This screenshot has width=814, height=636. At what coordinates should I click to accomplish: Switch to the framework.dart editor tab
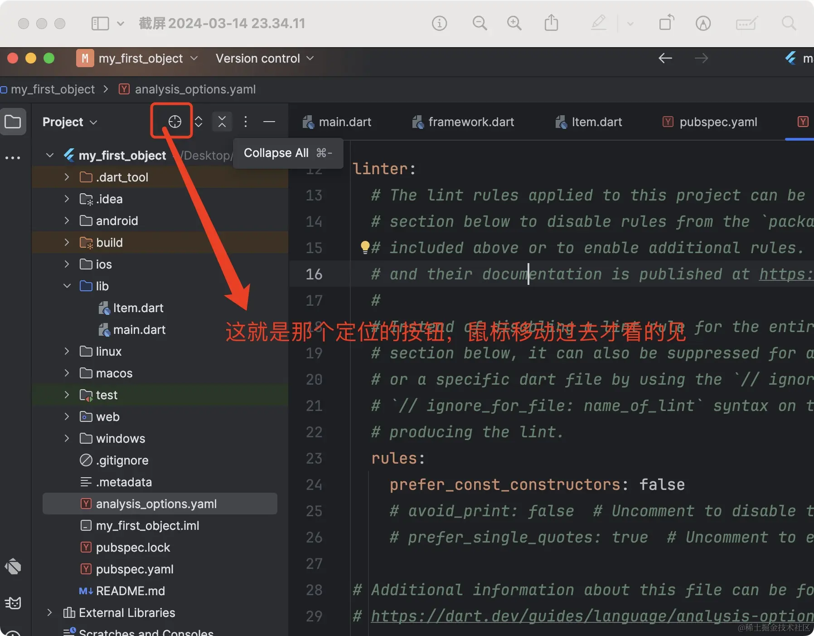(463, 122)
